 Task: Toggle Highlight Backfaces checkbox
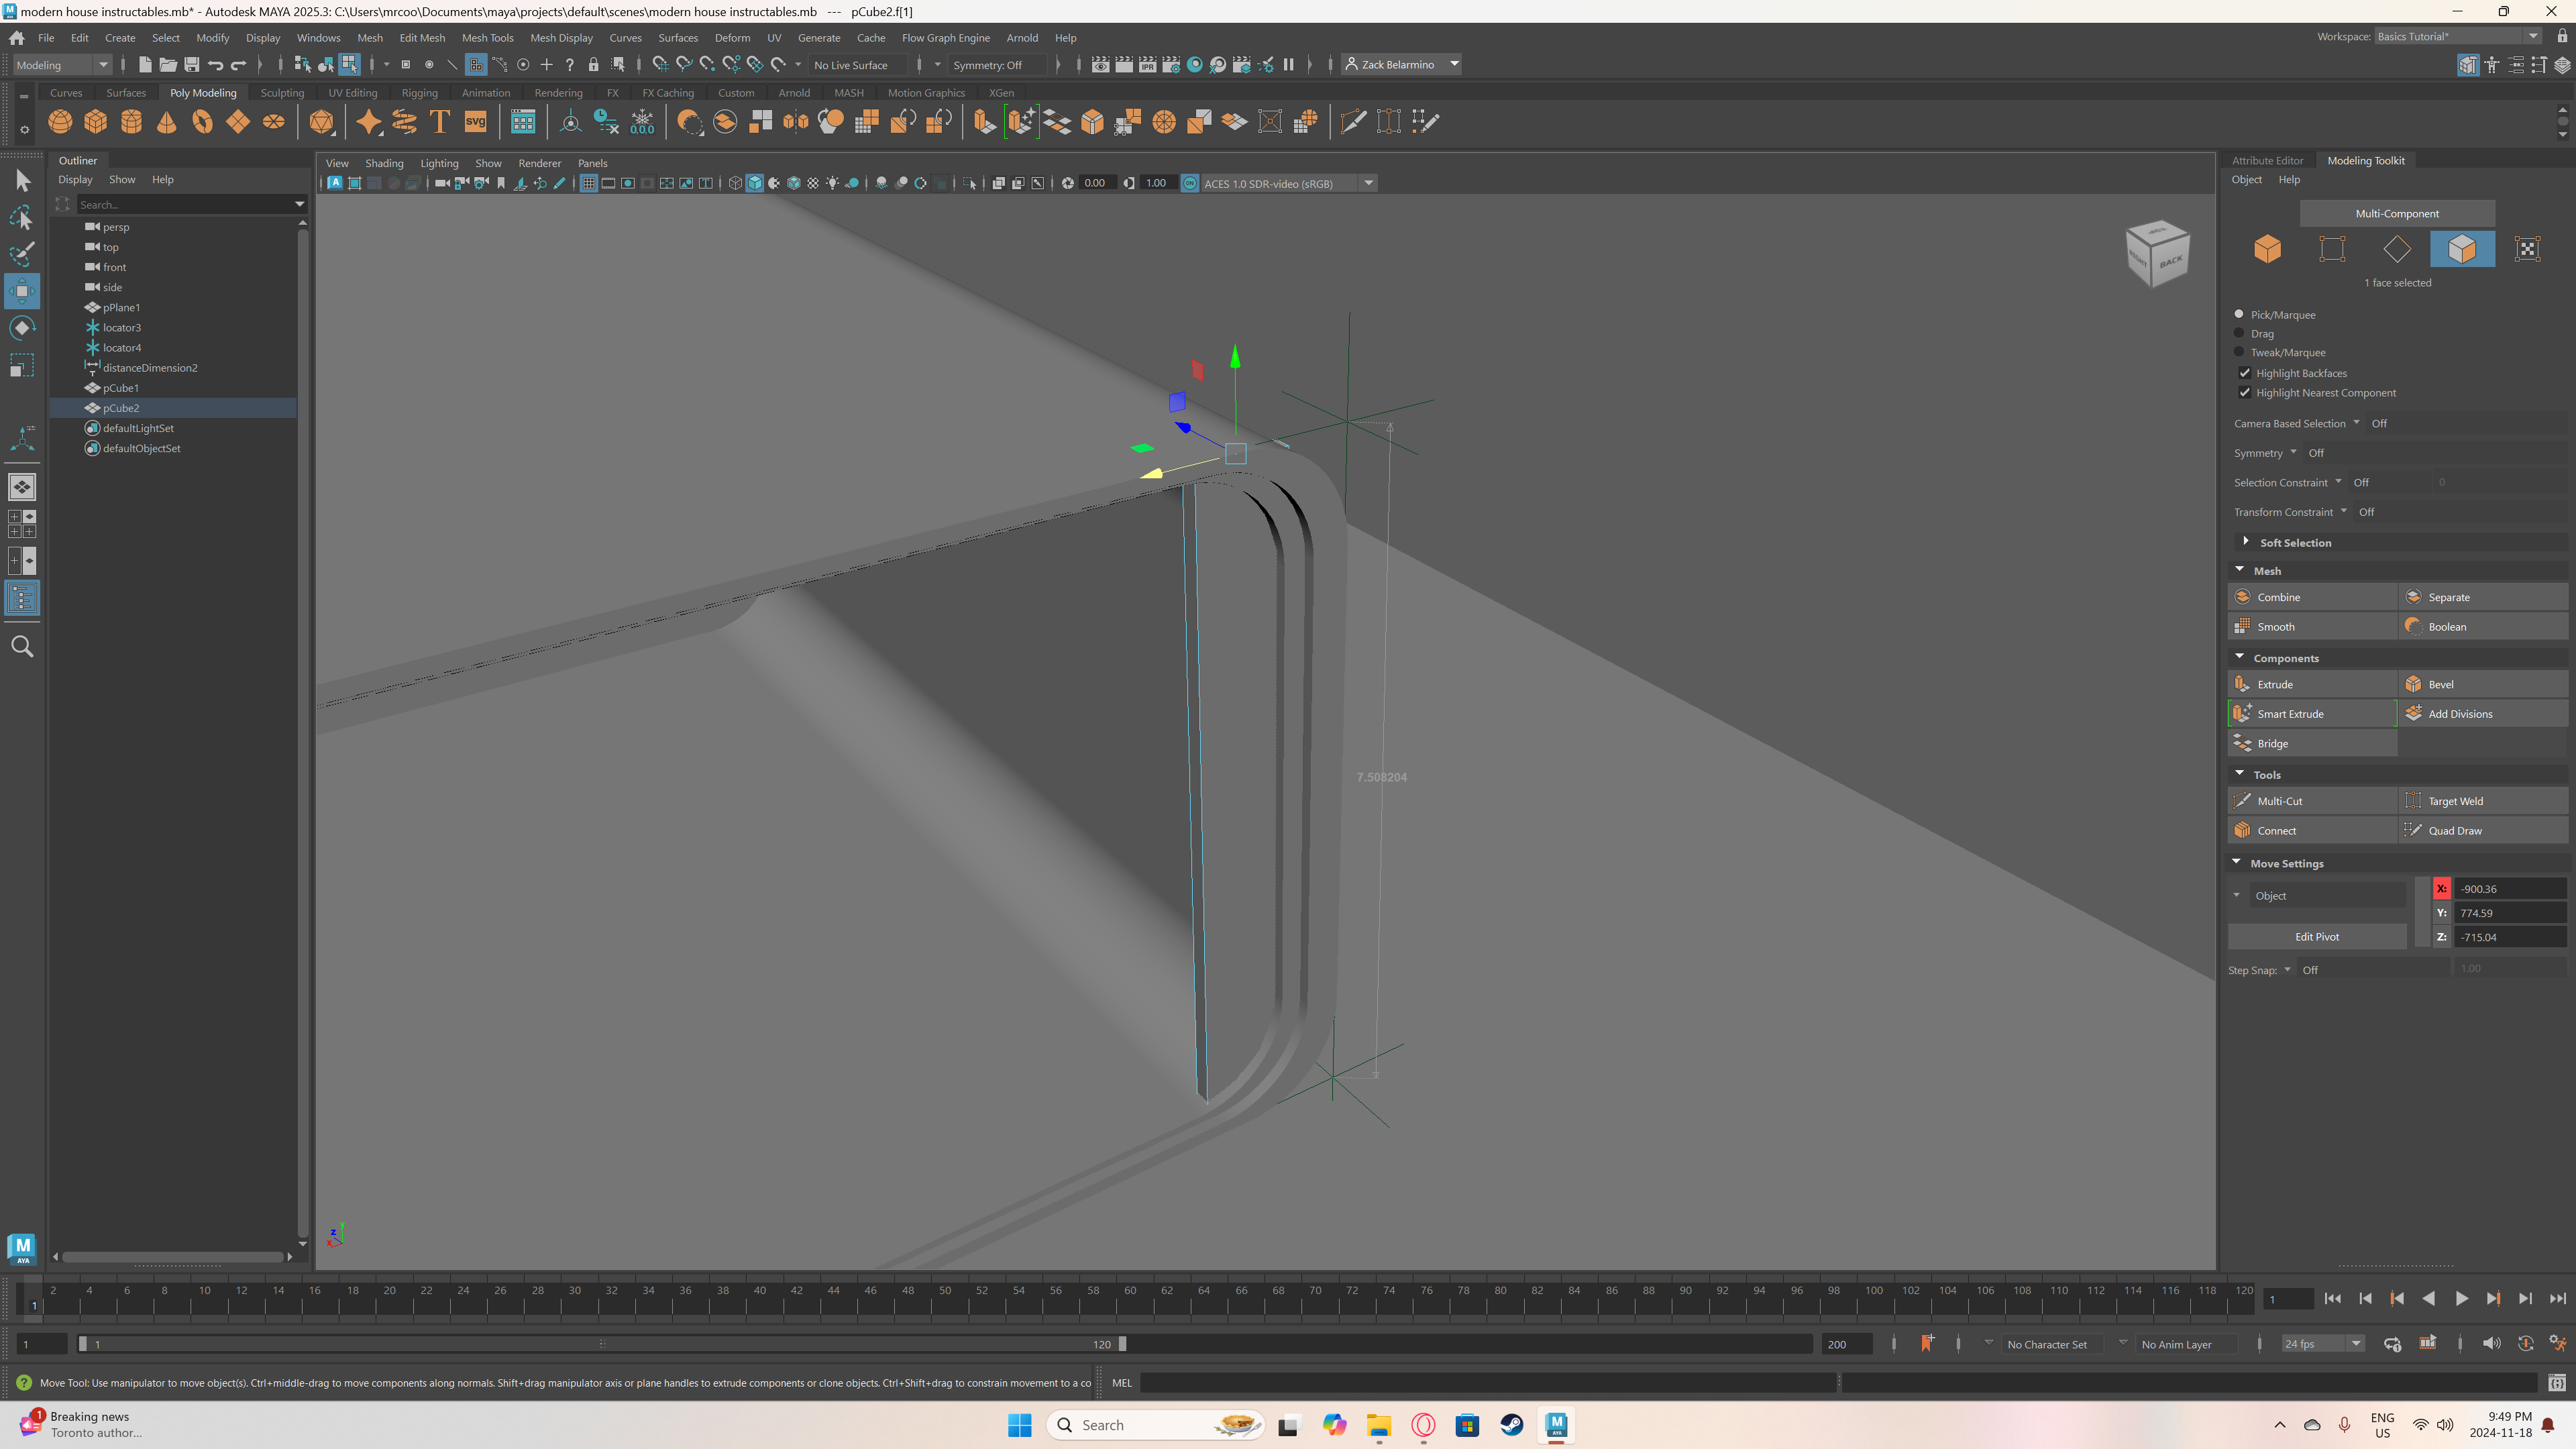click(x=2245, y=373)
